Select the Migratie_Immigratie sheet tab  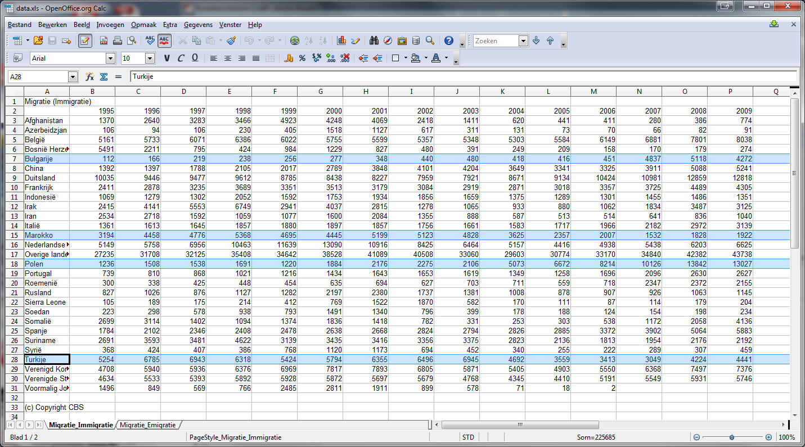(81, 425)
